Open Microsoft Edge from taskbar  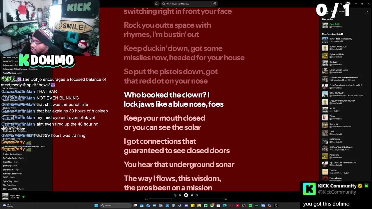pyautogui.click(x=225, y=206)
